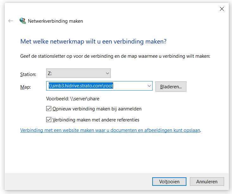
Task: Click the network drive icon beside the title
Action: 22,21
